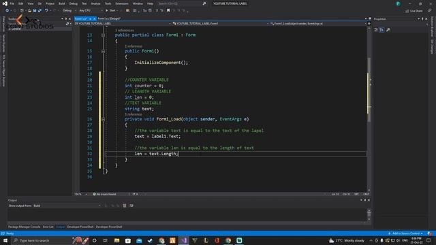The image size is (436, 245).
Task: Pin the Form1.cs tab
Action: (90, 18)
